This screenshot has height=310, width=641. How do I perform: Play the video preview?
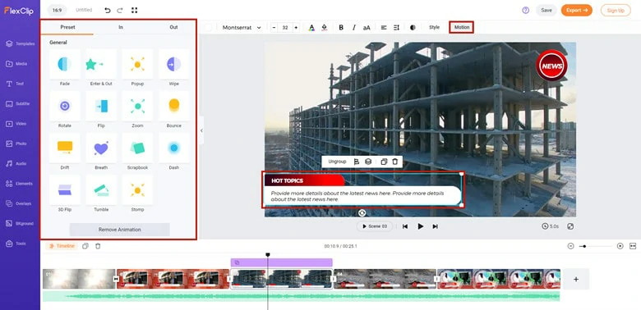(x=420, y=226)
